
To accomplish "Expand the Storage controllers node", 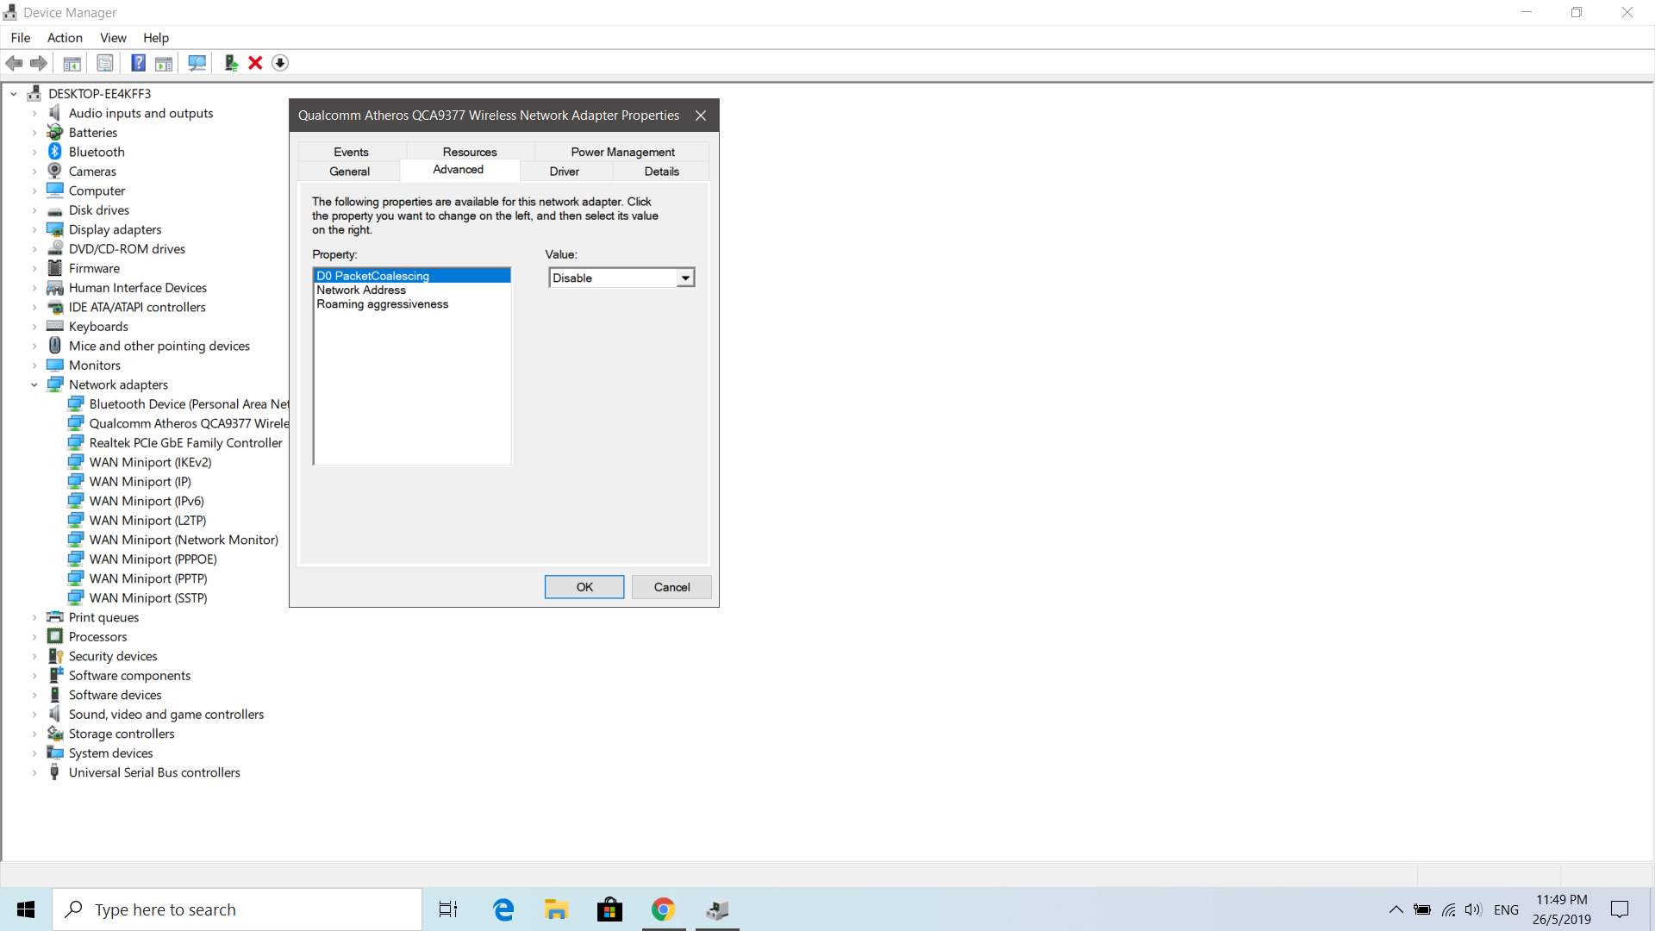I will [x=34, y=734].
